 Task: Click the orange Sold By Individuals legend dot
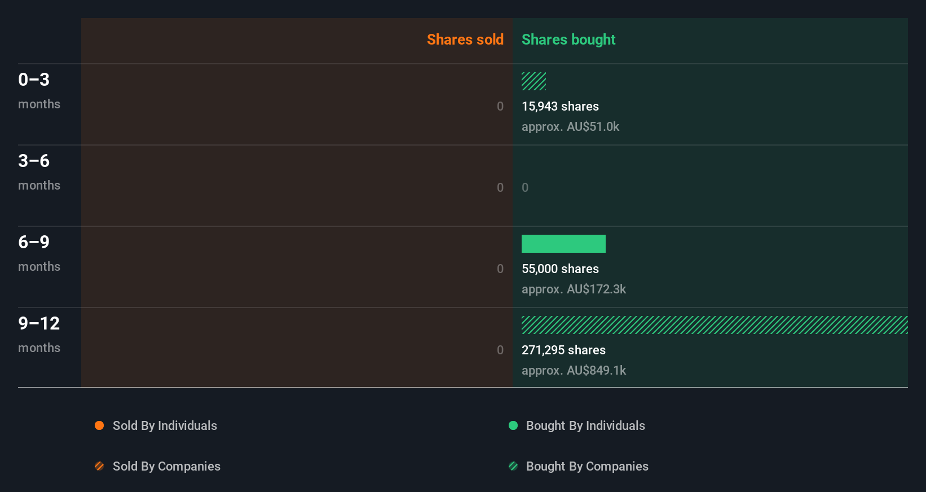tap(99, 425)
